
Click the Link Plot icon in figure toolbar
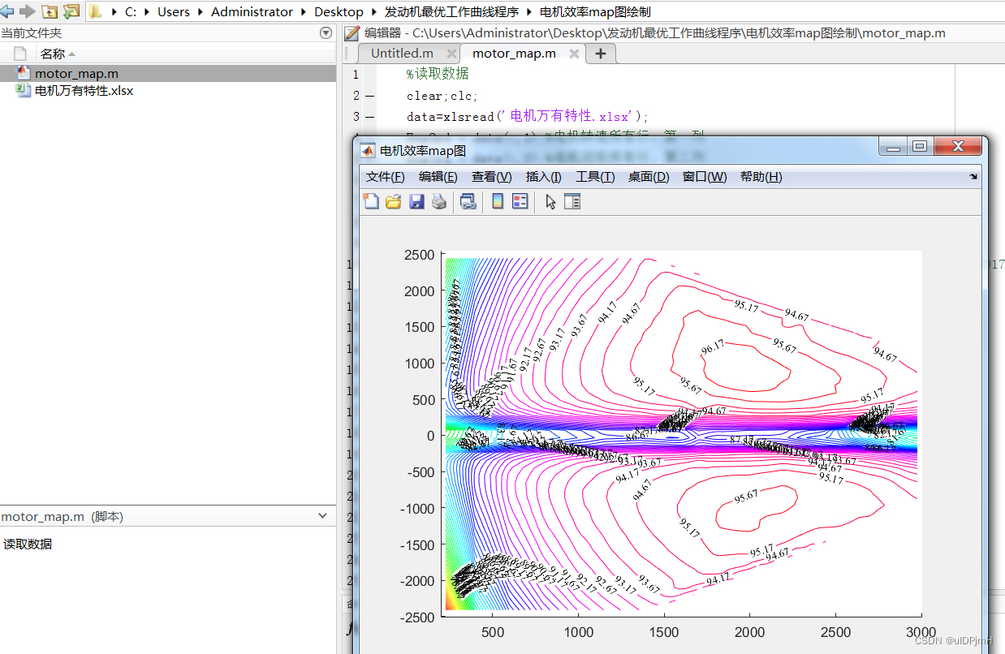468,201
